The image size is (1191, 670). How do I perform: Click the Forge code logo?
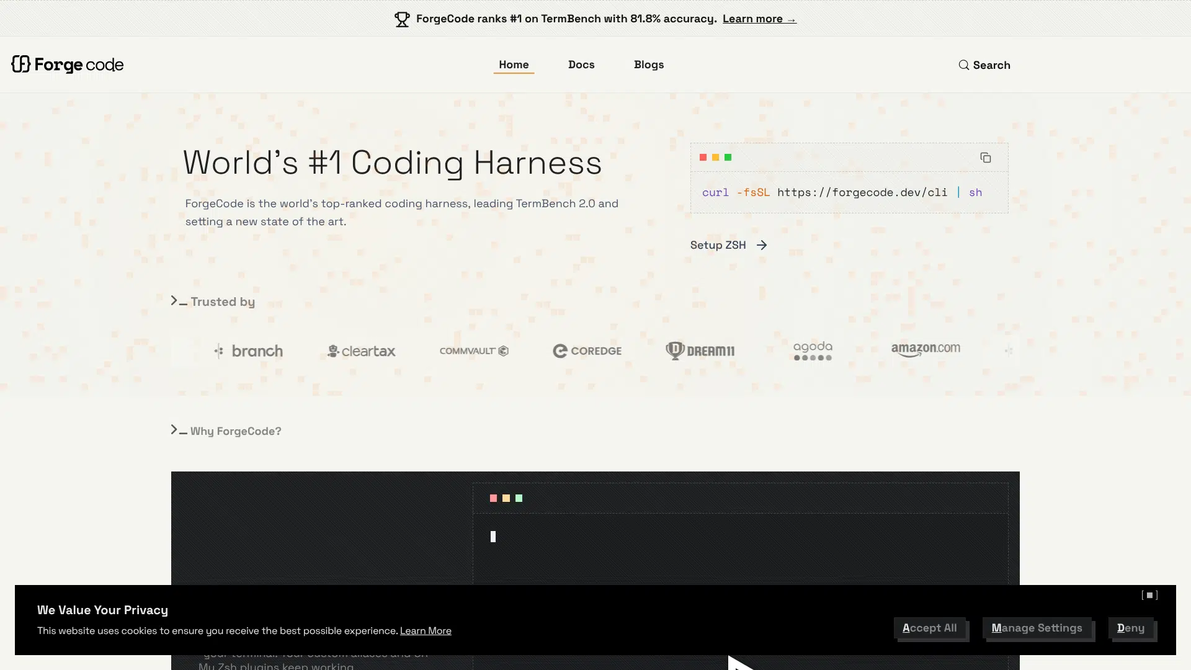point(67,65)
